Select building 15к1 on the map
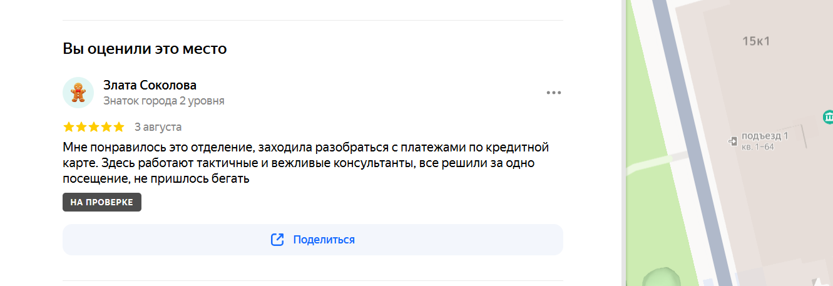 (755, 42)
